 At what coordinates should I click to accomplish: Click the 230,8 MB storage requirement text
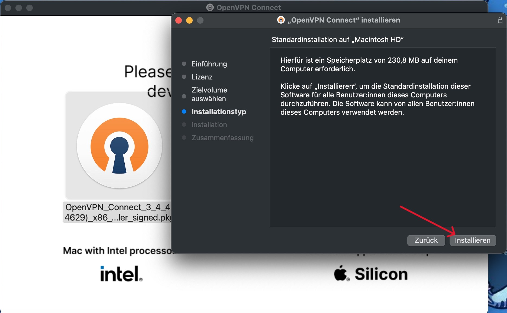coord(369,65)
